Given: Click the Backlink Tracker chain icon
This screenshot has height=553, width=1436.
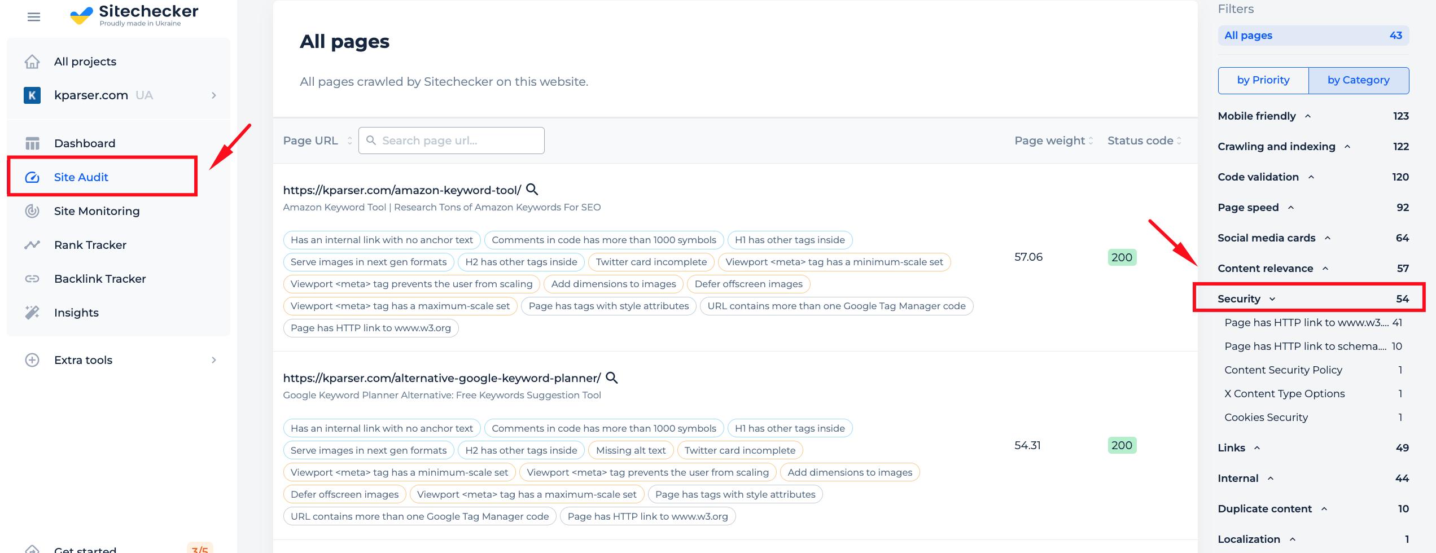Looking at the screenshot, I should click(32, 279).
